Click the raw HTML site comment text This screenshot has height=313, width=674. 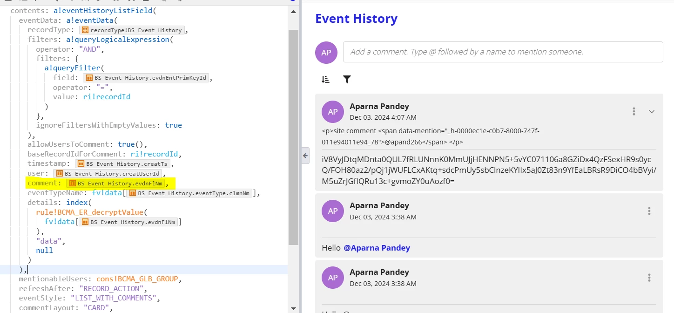[431, 136]
